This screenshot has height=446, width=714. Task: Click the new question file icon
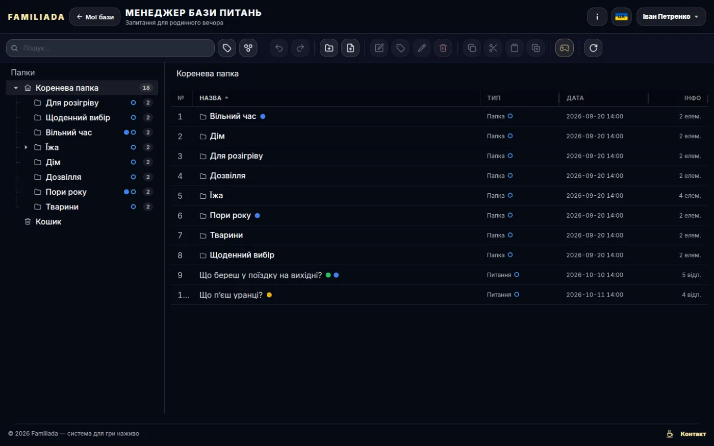(x=350, y=48)
